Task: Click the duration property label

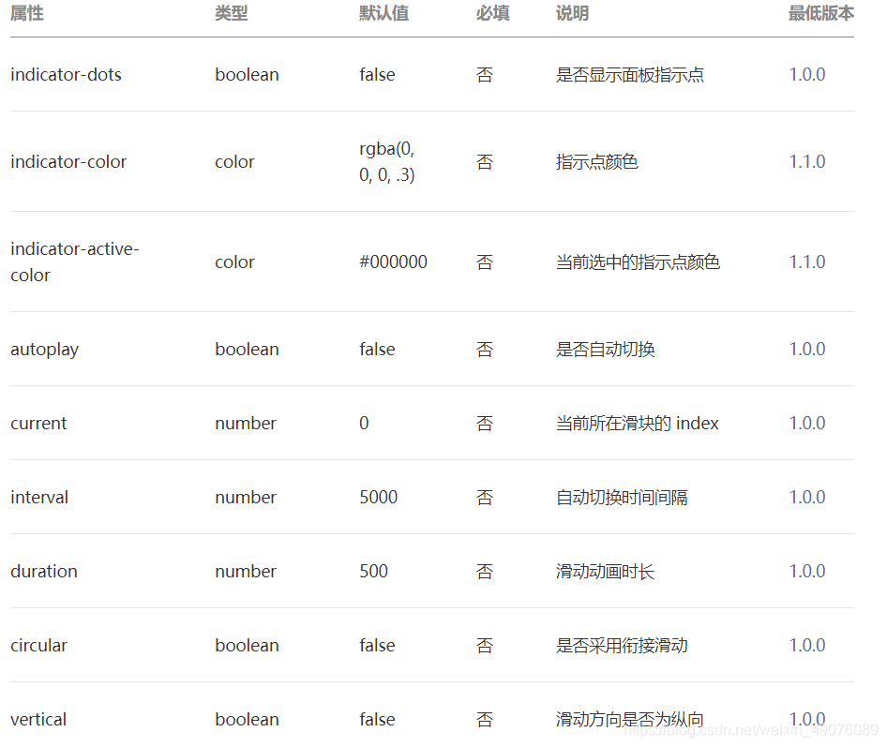Action: coord(43,571)
